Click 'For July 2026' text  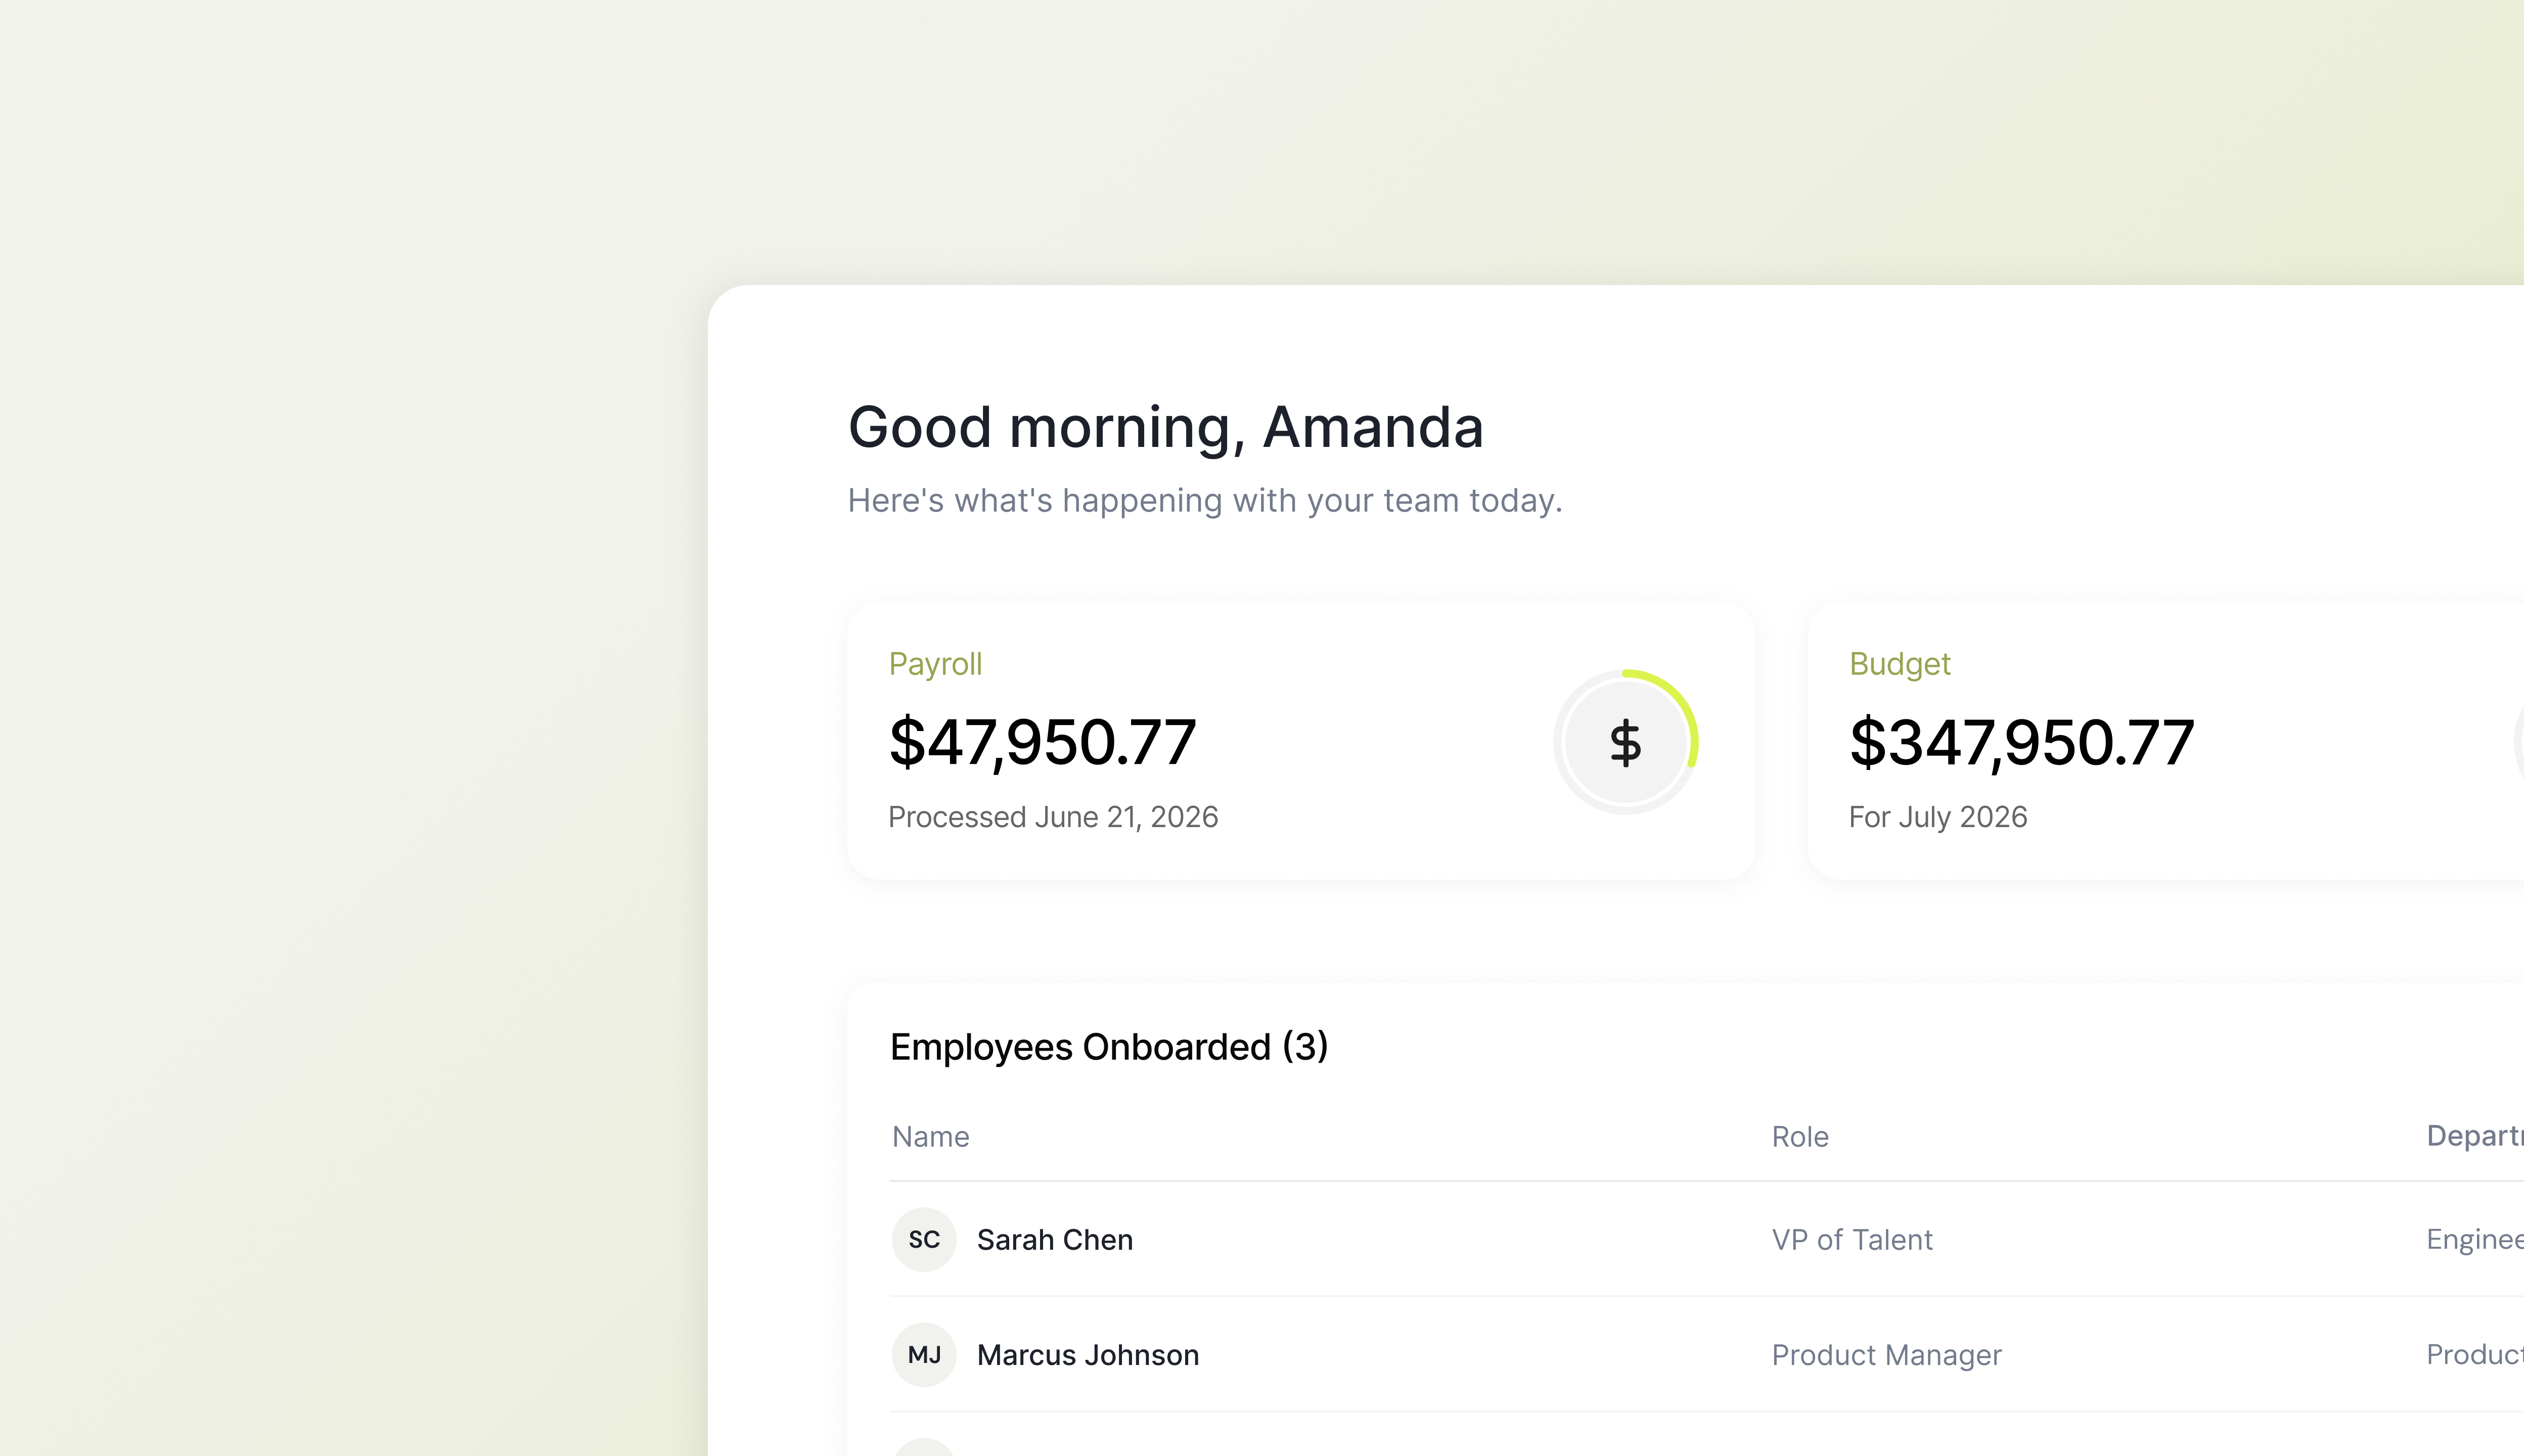tap(1938, 817)
